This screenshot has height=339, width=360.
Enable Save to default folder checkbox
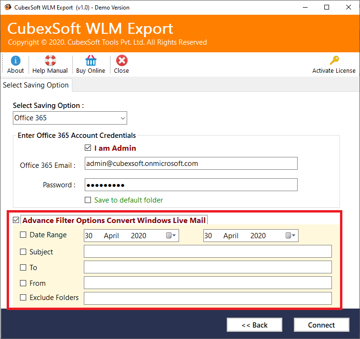(88, 200)
